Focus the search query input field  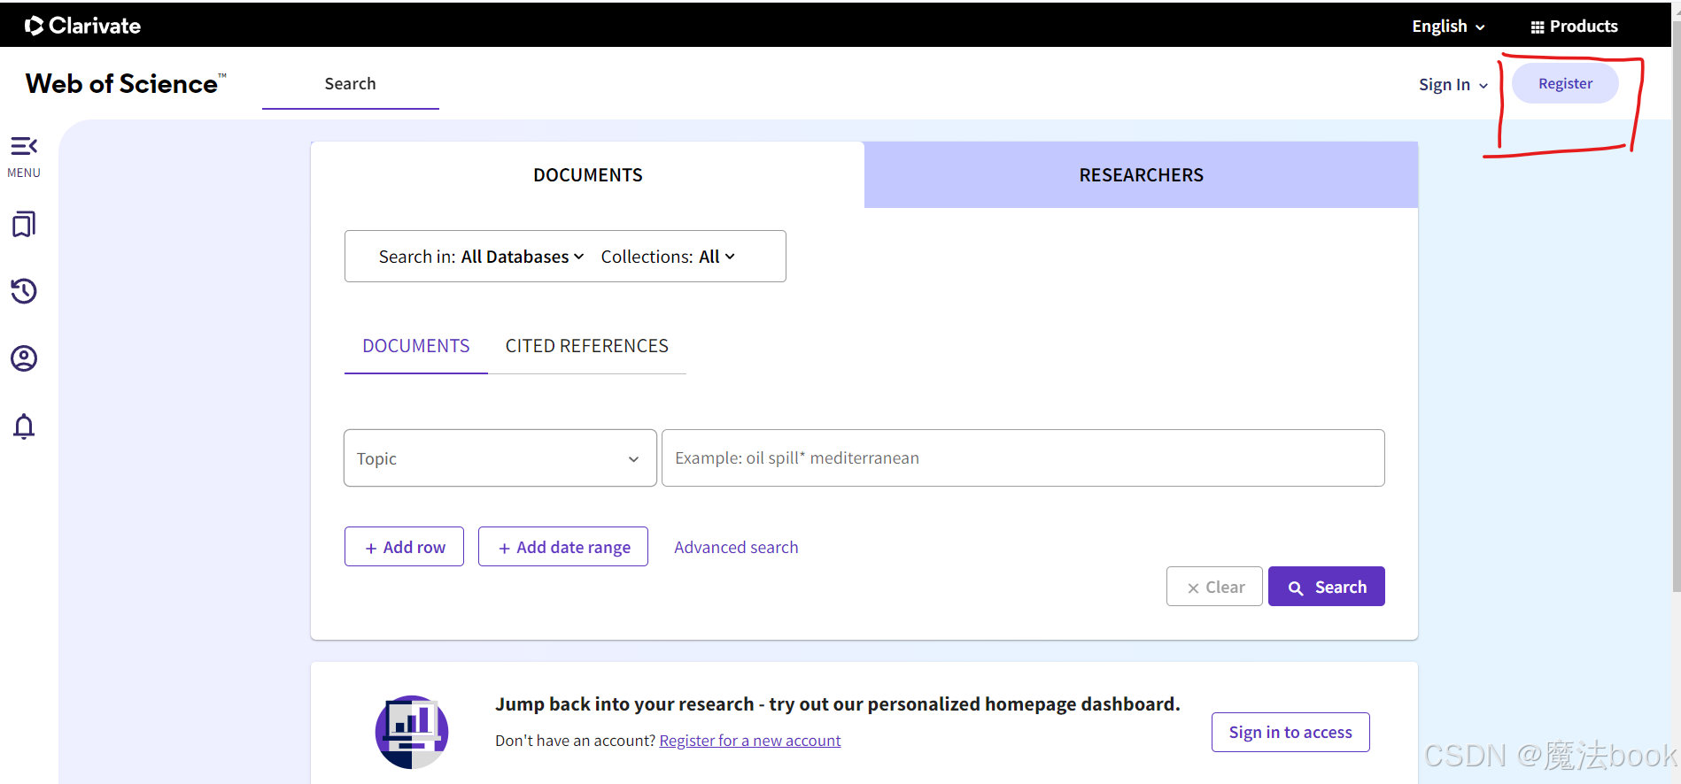point(1023,458)
